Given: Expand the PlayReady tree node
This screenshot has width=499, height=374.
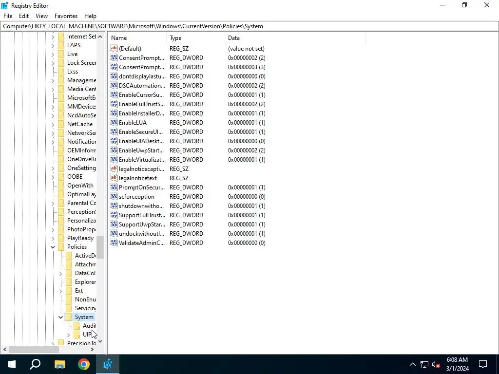Looking at the screenshot, I should (x=53, y=238).
